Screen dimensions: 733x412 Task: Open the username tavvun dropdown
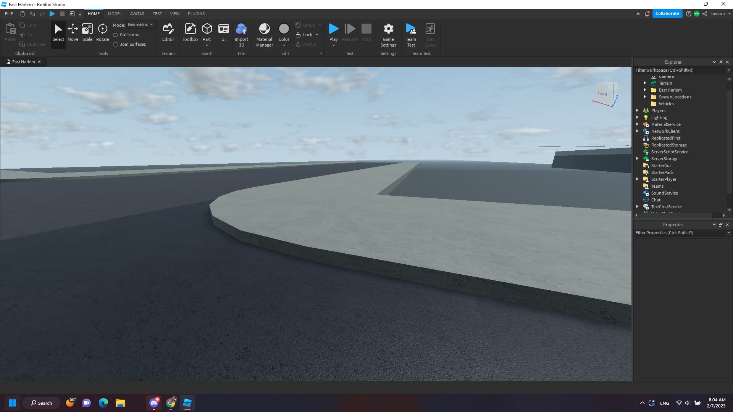pyautogui.click(x=720, y=14)
